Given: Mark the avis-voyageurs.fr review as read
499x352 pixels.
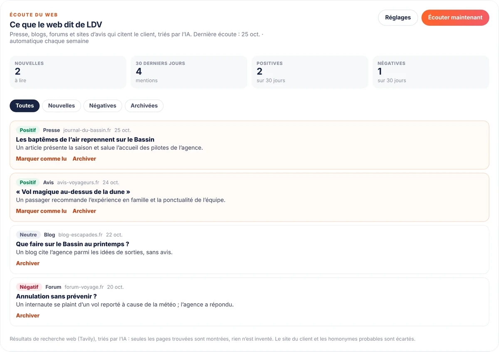Looking at the screenshot, I should (41, 211).
